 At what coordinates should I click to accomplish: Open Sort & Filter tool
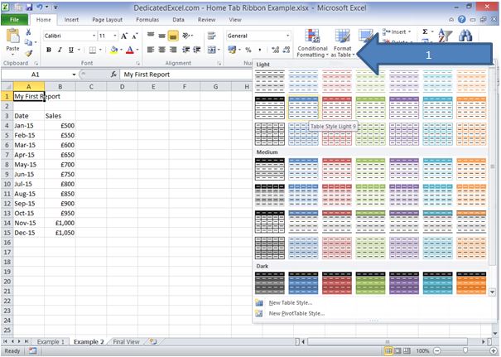click(x=445, y=36)
